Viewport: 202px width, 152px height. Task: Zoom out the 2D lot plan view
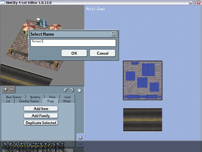(x=80, y=143)
